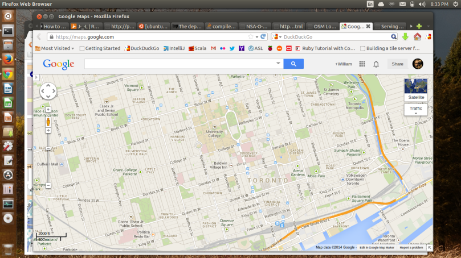
Task: Bookmark this page with the star
Action: (251, 37)
